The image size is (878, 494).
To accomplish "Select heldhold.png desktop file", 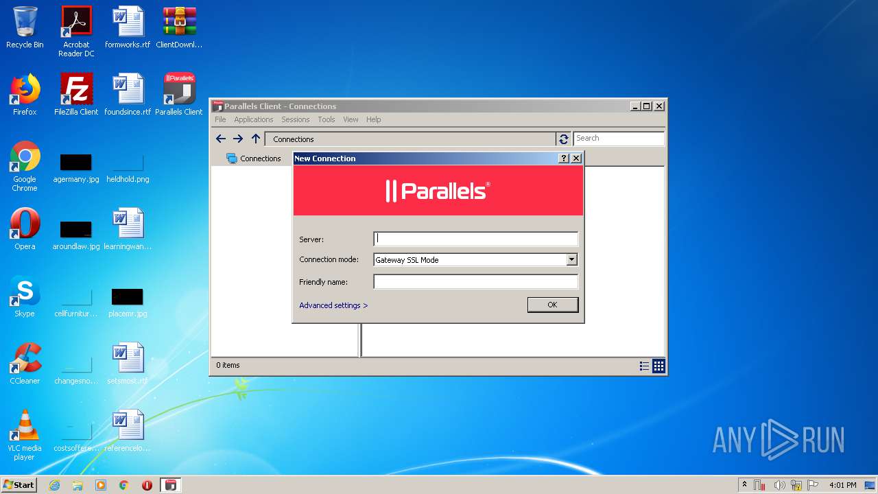I will pos(128,168).
